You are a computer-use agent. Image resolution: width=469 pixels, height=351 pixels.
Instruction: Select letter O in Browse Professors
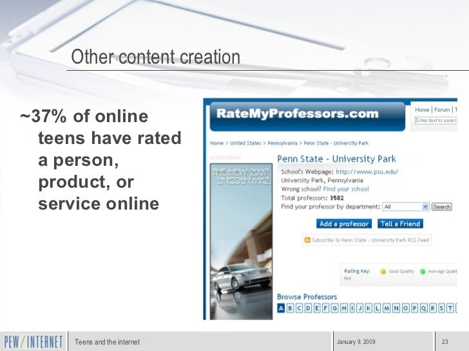(406, 308)
